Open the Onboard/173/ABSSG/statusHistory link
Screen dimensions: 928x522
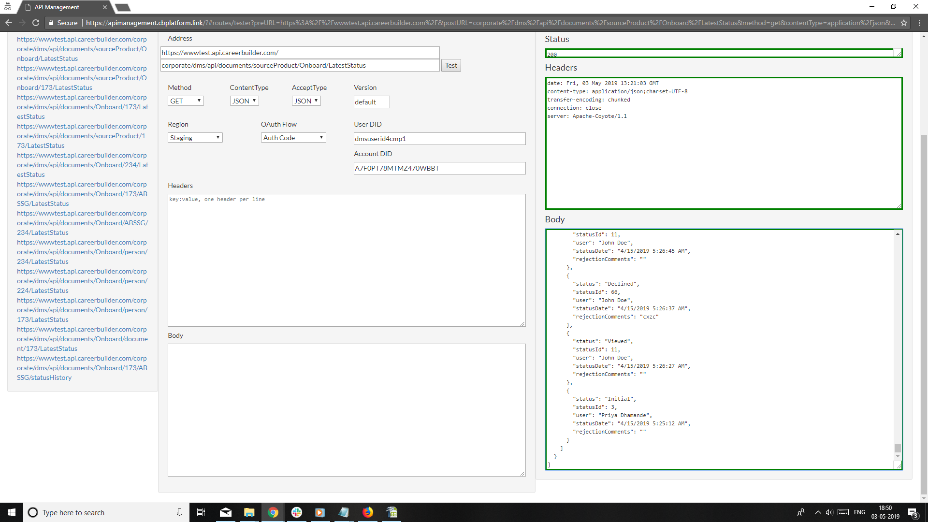82,368
